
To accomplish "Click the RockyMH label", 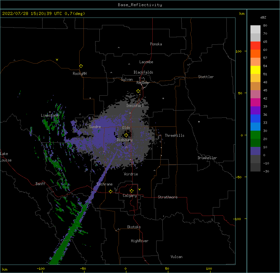I will (x=80, y=74).
